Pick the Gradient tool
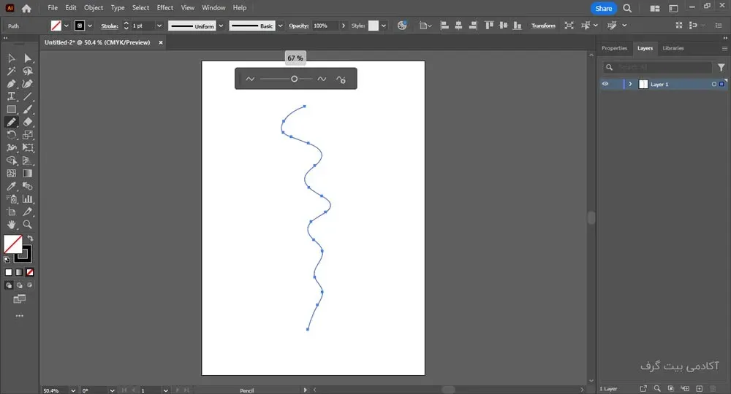Image resolution: width=731 pixels, height=394 pixels. 28,173
